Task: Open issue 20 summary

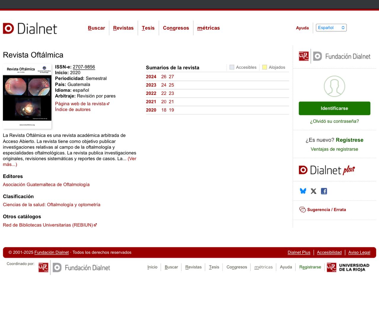Action: 164,102
